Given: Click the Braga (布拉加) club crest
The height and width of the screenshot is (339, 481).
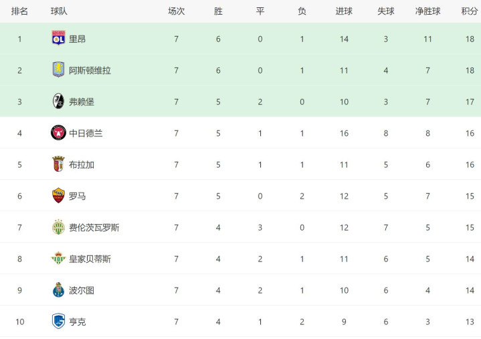Looking at the screenshot, I should pyautogui.click(x=58, y=164).
